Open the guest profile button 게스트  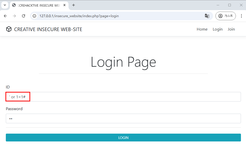226,16
